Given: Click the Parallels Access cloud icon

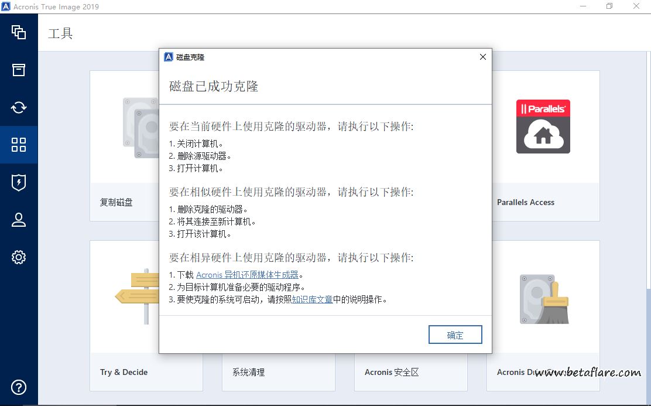Looking at the screenshot, I should 543,127.
